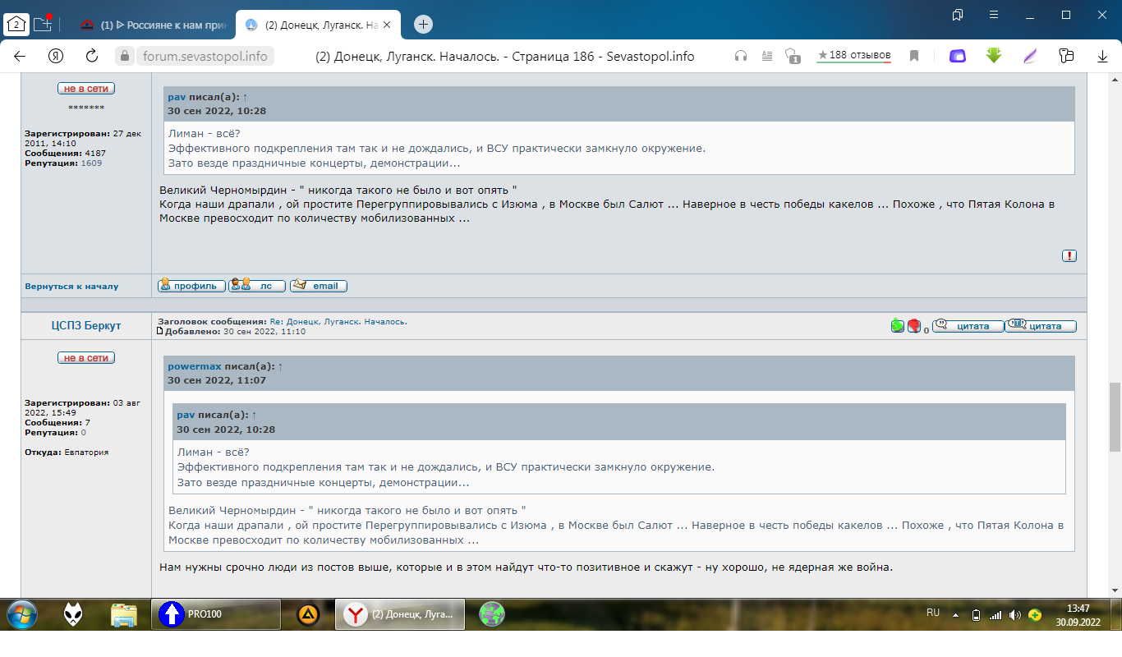Show hidden tray icons arrow
Image resolution: width=1122 pixels, height=657 pixels.
click(x=955, y=614)
